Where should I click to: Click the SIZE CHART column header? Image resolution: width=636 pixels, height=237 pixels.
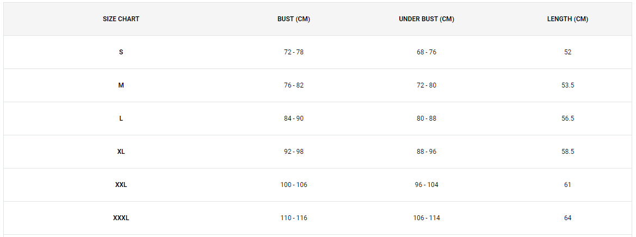[121, 19]
